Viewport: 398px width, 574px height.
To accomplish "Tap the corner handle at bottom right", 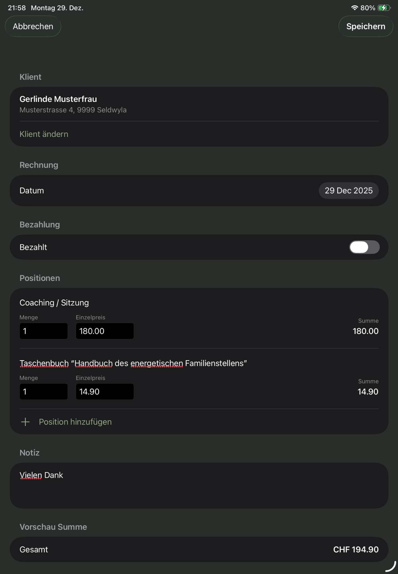I will (x=391, y=567).
